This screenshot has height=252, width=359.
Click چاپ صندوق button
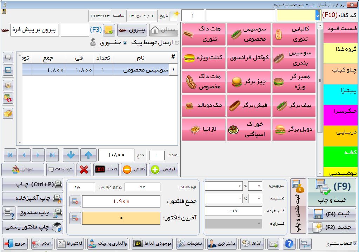tap(40, 213)
